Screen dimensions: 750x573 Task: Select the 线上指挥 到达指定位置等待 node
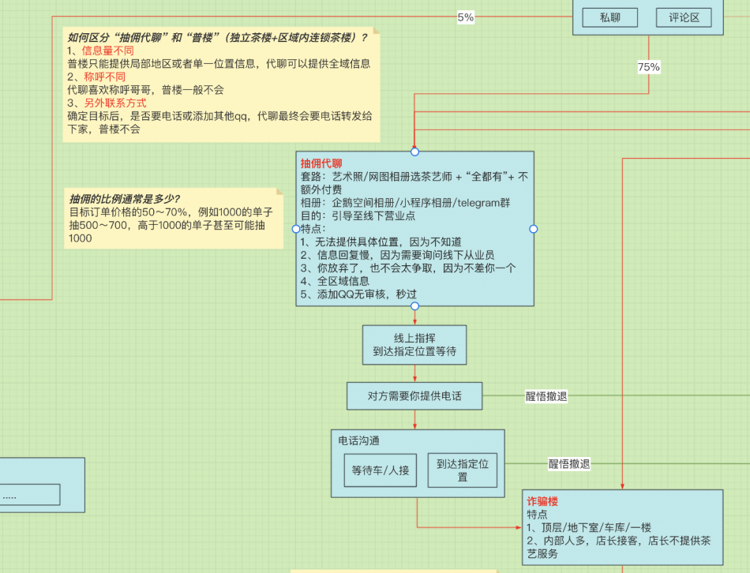point(414,345)
